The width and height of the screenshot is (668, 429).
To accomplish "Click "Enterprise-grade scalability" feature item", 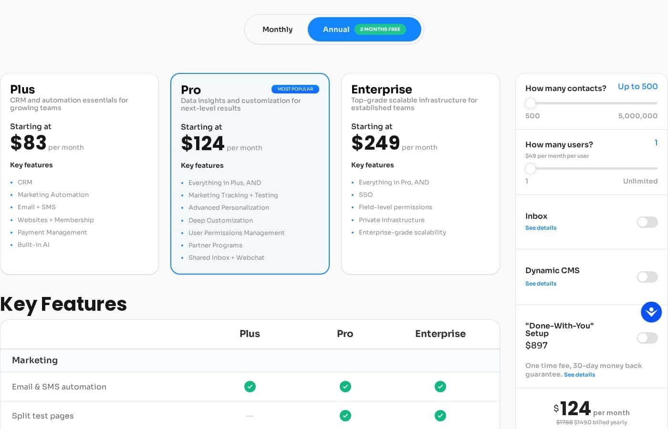I will (402, 232).
